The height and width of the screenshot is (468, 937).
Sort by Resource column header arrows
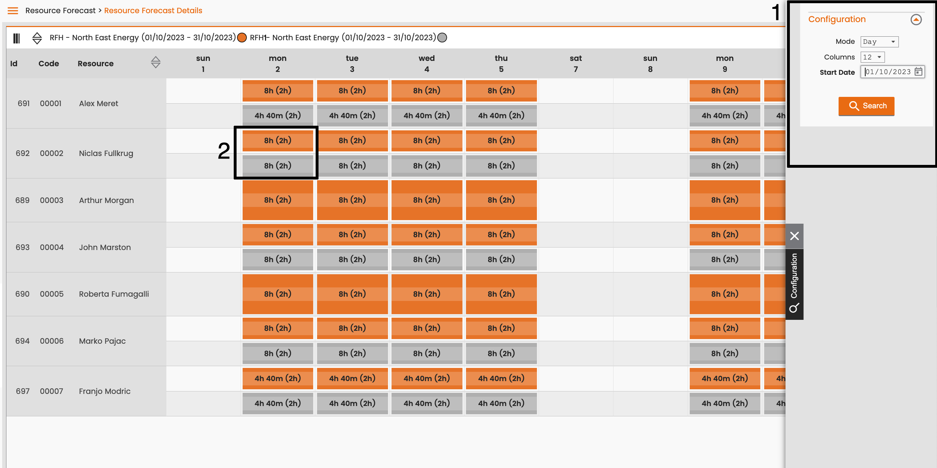pos(156,63)
